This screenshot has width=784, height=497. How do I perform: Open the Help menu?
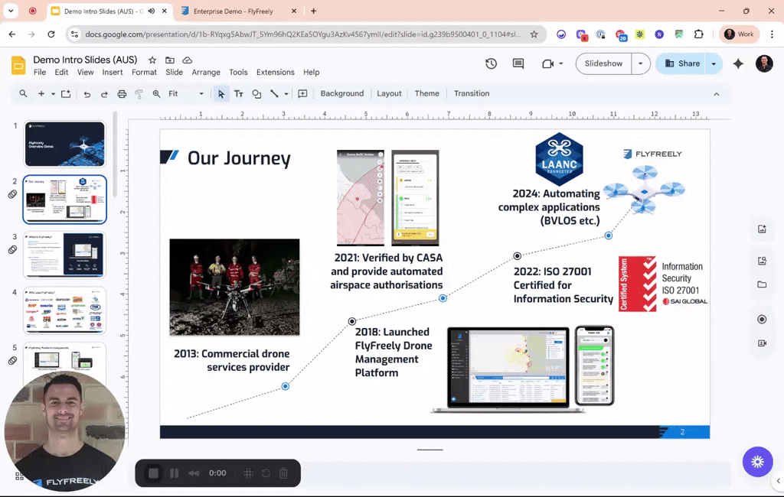click(x=311, y=72)
